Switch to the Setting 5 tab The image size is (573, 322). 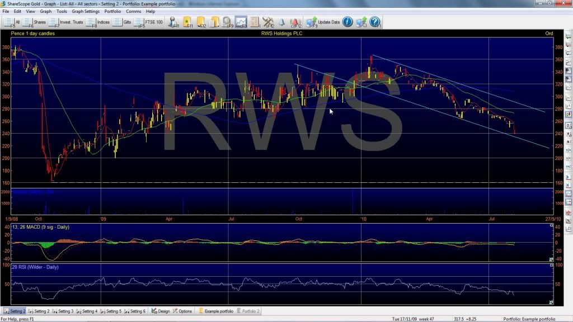click(111, 311)
